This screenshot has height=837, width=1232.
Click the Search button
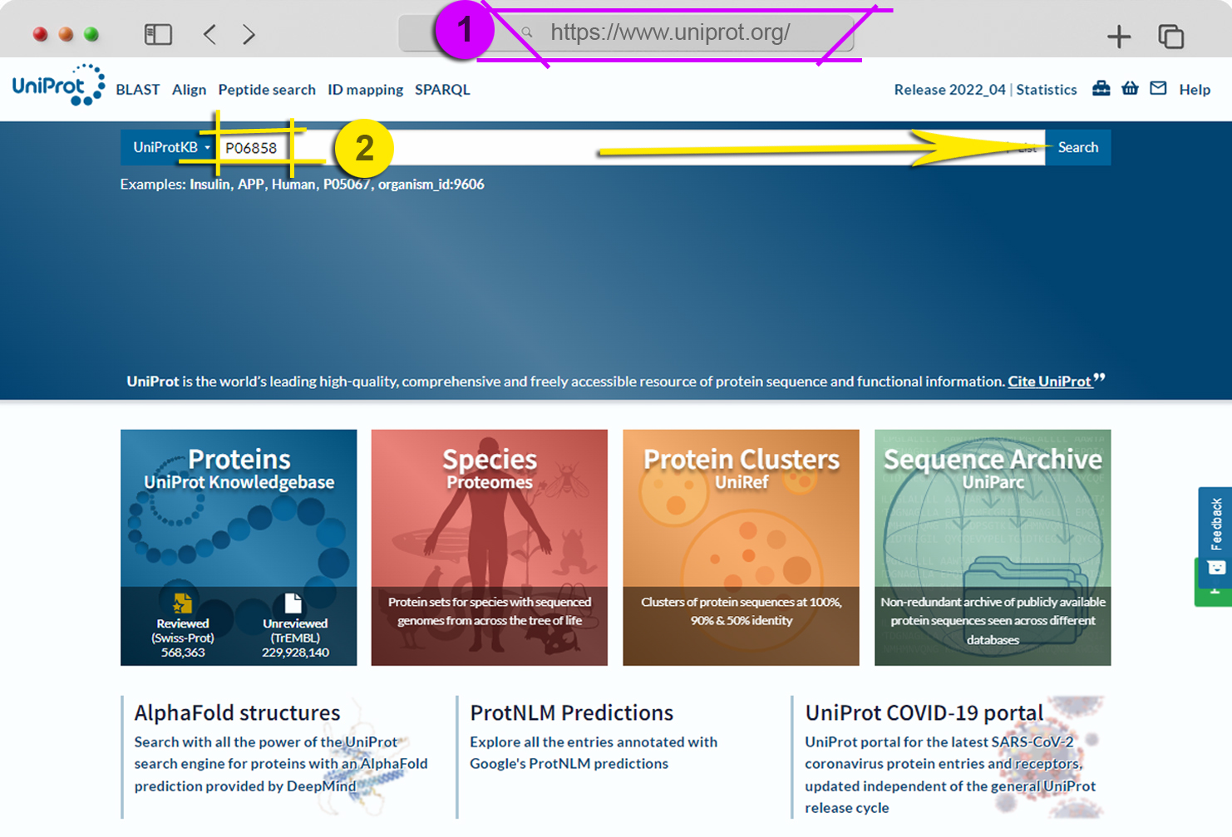pyautogui.click(x=1077, y=147)
